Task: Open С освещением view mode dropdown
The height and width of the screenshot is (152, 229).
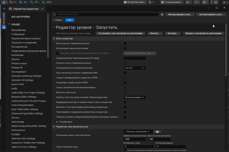Action: coord(172,2)
